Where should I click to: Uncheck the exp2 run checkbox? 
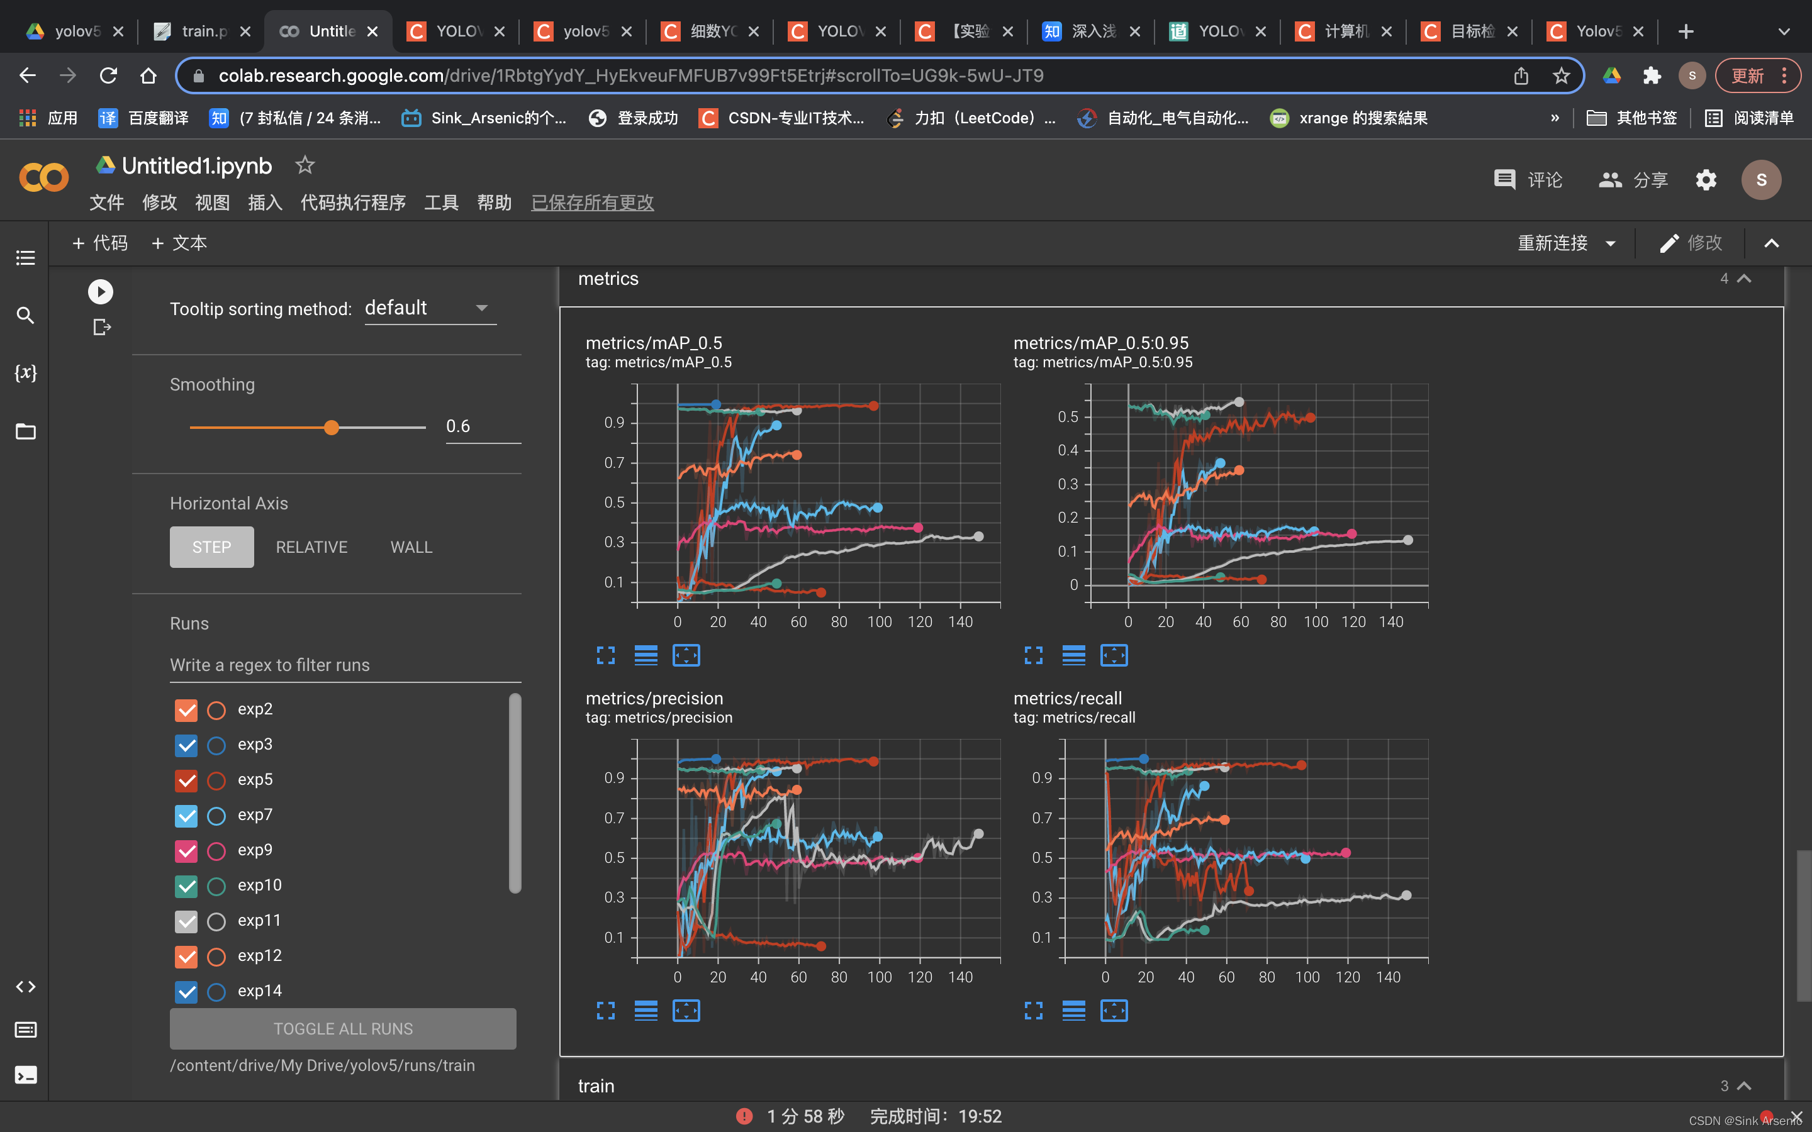pyautogui.click(x=186, y=710)
